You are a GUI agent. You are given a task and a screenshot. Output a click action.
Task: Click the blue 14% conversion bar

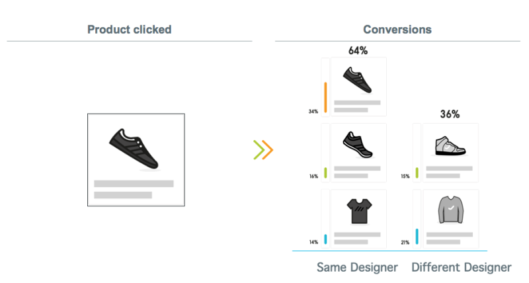pos(325,238)
